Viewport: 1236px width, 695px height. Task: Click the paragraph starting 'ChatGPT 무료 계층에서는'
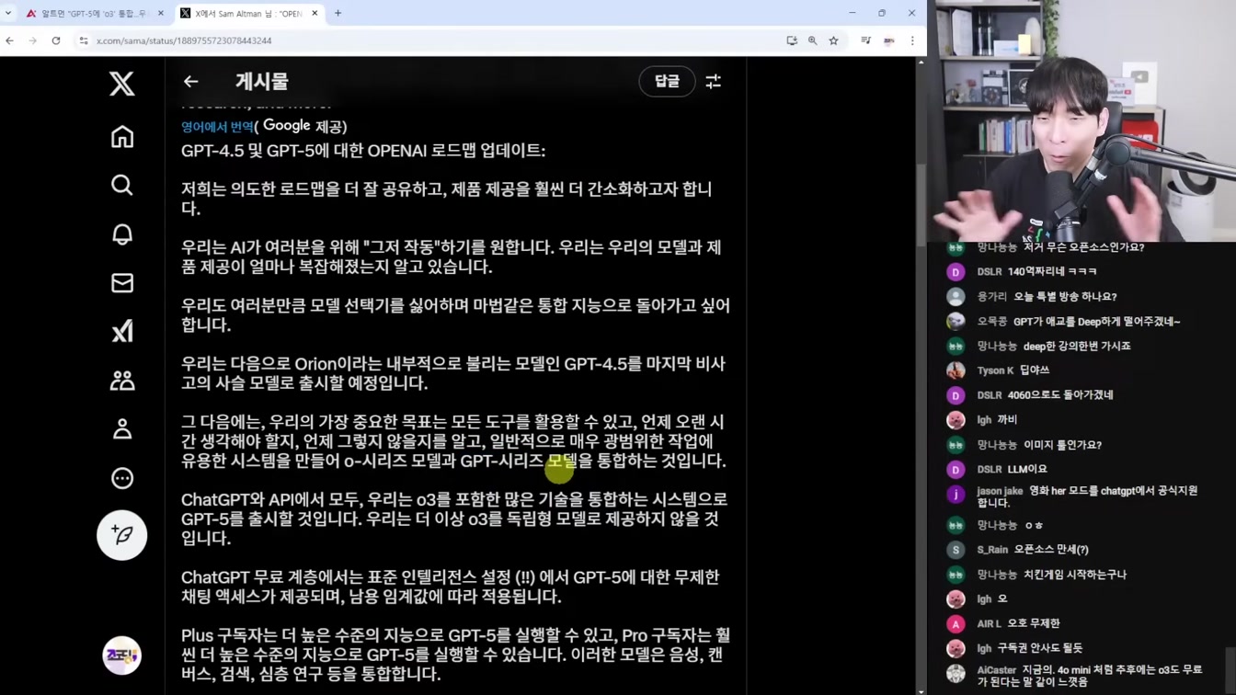451,587
